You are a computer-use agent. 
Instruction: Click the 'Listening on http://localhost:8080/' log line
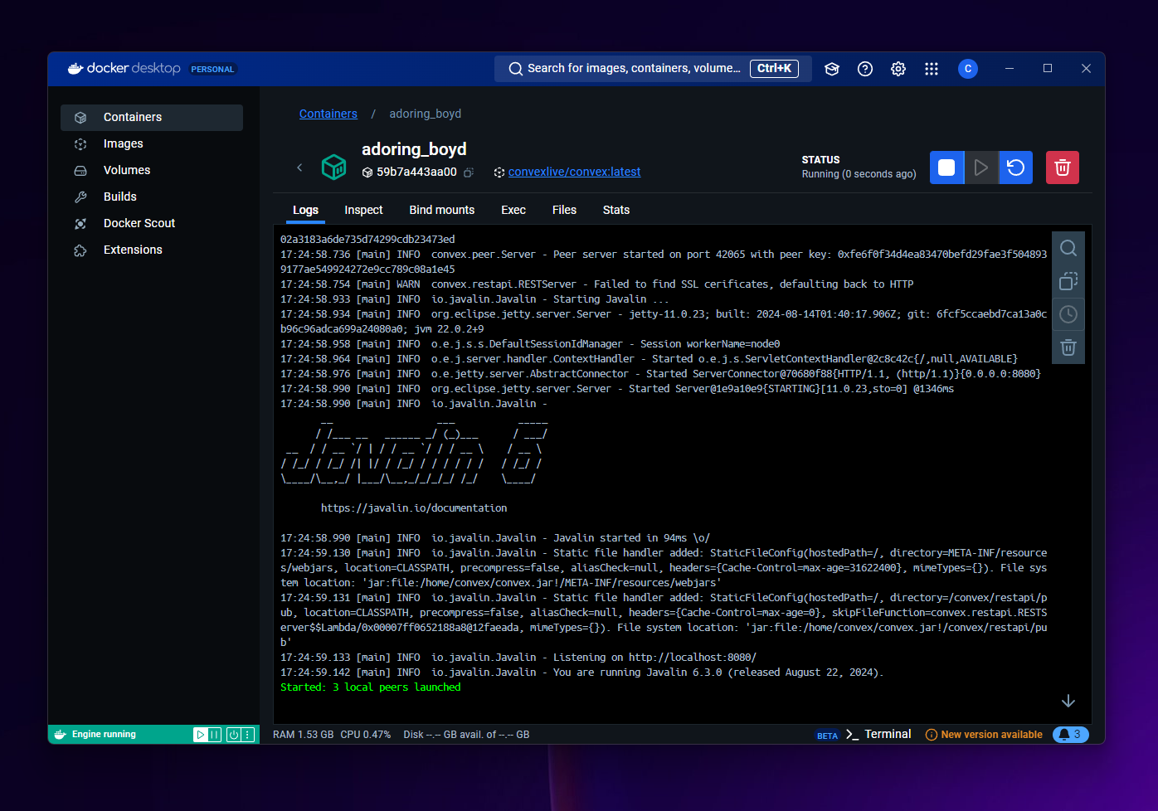518,658
